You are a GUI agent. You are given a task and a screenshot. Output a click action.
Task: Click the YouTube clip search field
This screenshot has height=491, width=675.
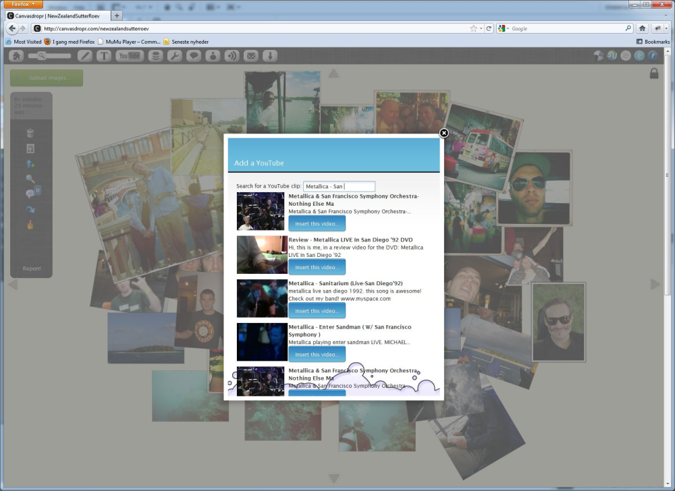point(339,186)
